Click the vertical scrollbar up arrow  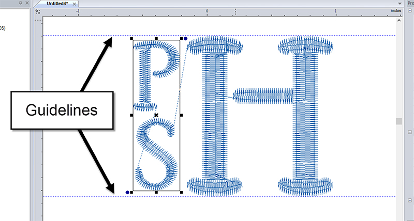(399, 20)
